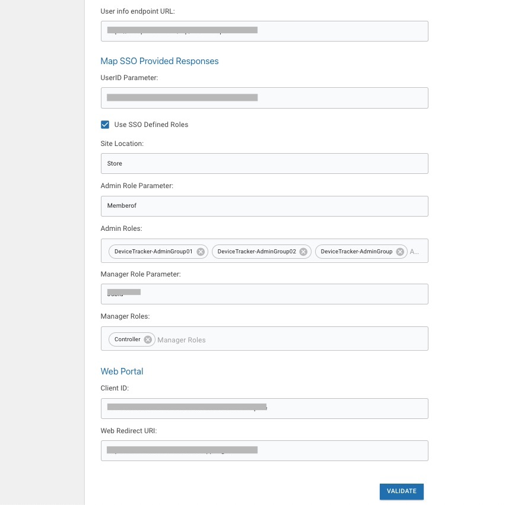The width and height of the screenshot is (505, 505).
Task: Click the Map SSO Provided Responses heading
Action: [x=160, y=61]
